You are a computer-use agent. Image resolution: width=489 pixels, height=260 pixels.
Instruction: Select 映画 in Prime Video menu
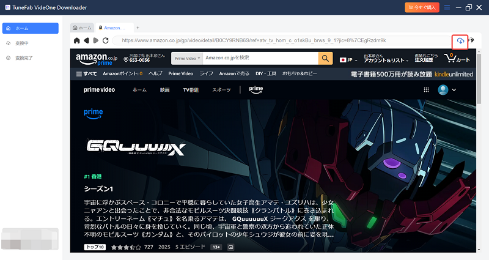coord(164,90)
